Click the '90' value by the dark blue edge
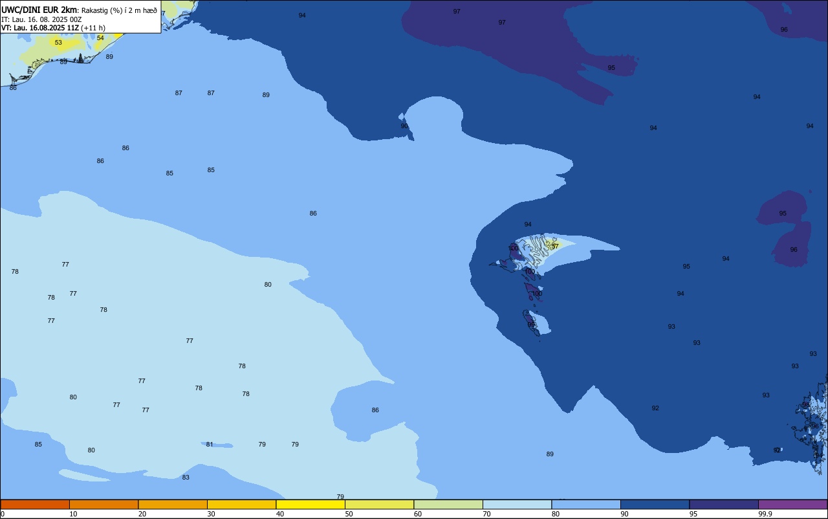Viewport: 828px width, 519px height. pos(404,126)
